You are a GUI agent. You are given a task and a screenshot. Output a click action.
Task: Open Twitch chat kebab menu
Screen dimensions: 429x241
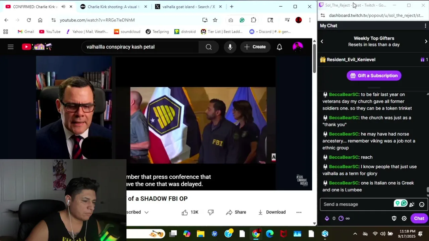pyautogui.click(x=425, y=26)
